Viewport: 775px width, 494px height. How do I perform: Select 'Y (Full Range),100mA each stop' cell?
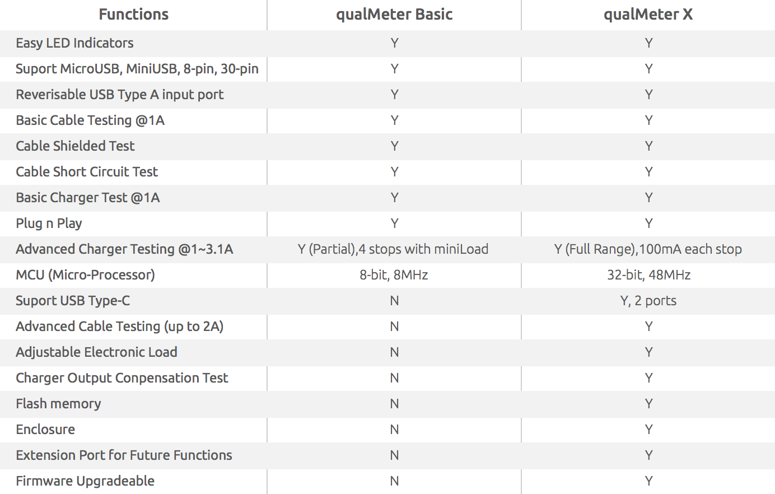pos(648,249)
